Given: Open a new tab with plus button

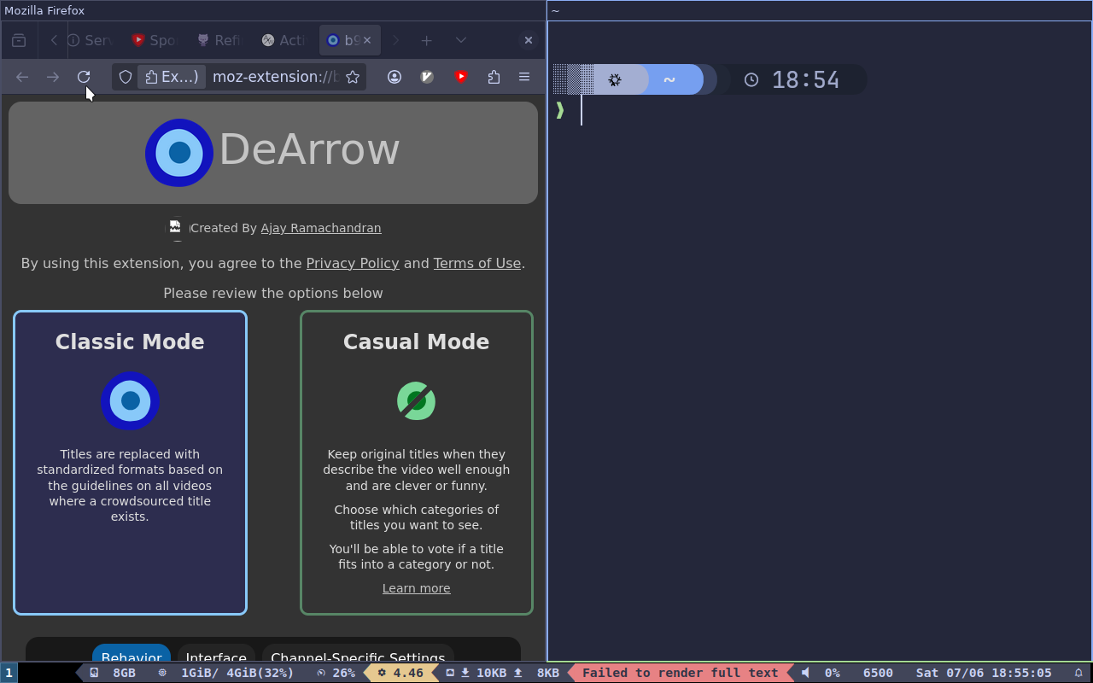Looking at the screenshot, I should [x=426, y=40].
